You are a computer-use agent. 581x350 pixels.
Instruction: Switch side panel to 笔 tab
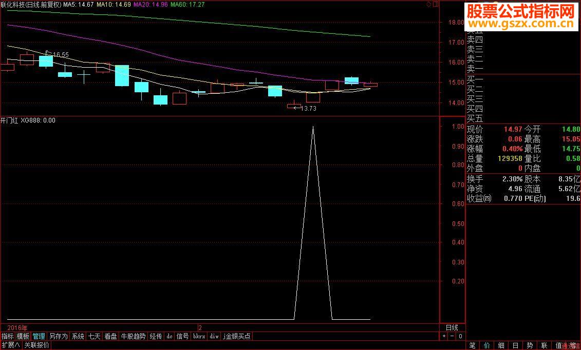(x=473, y=345)
